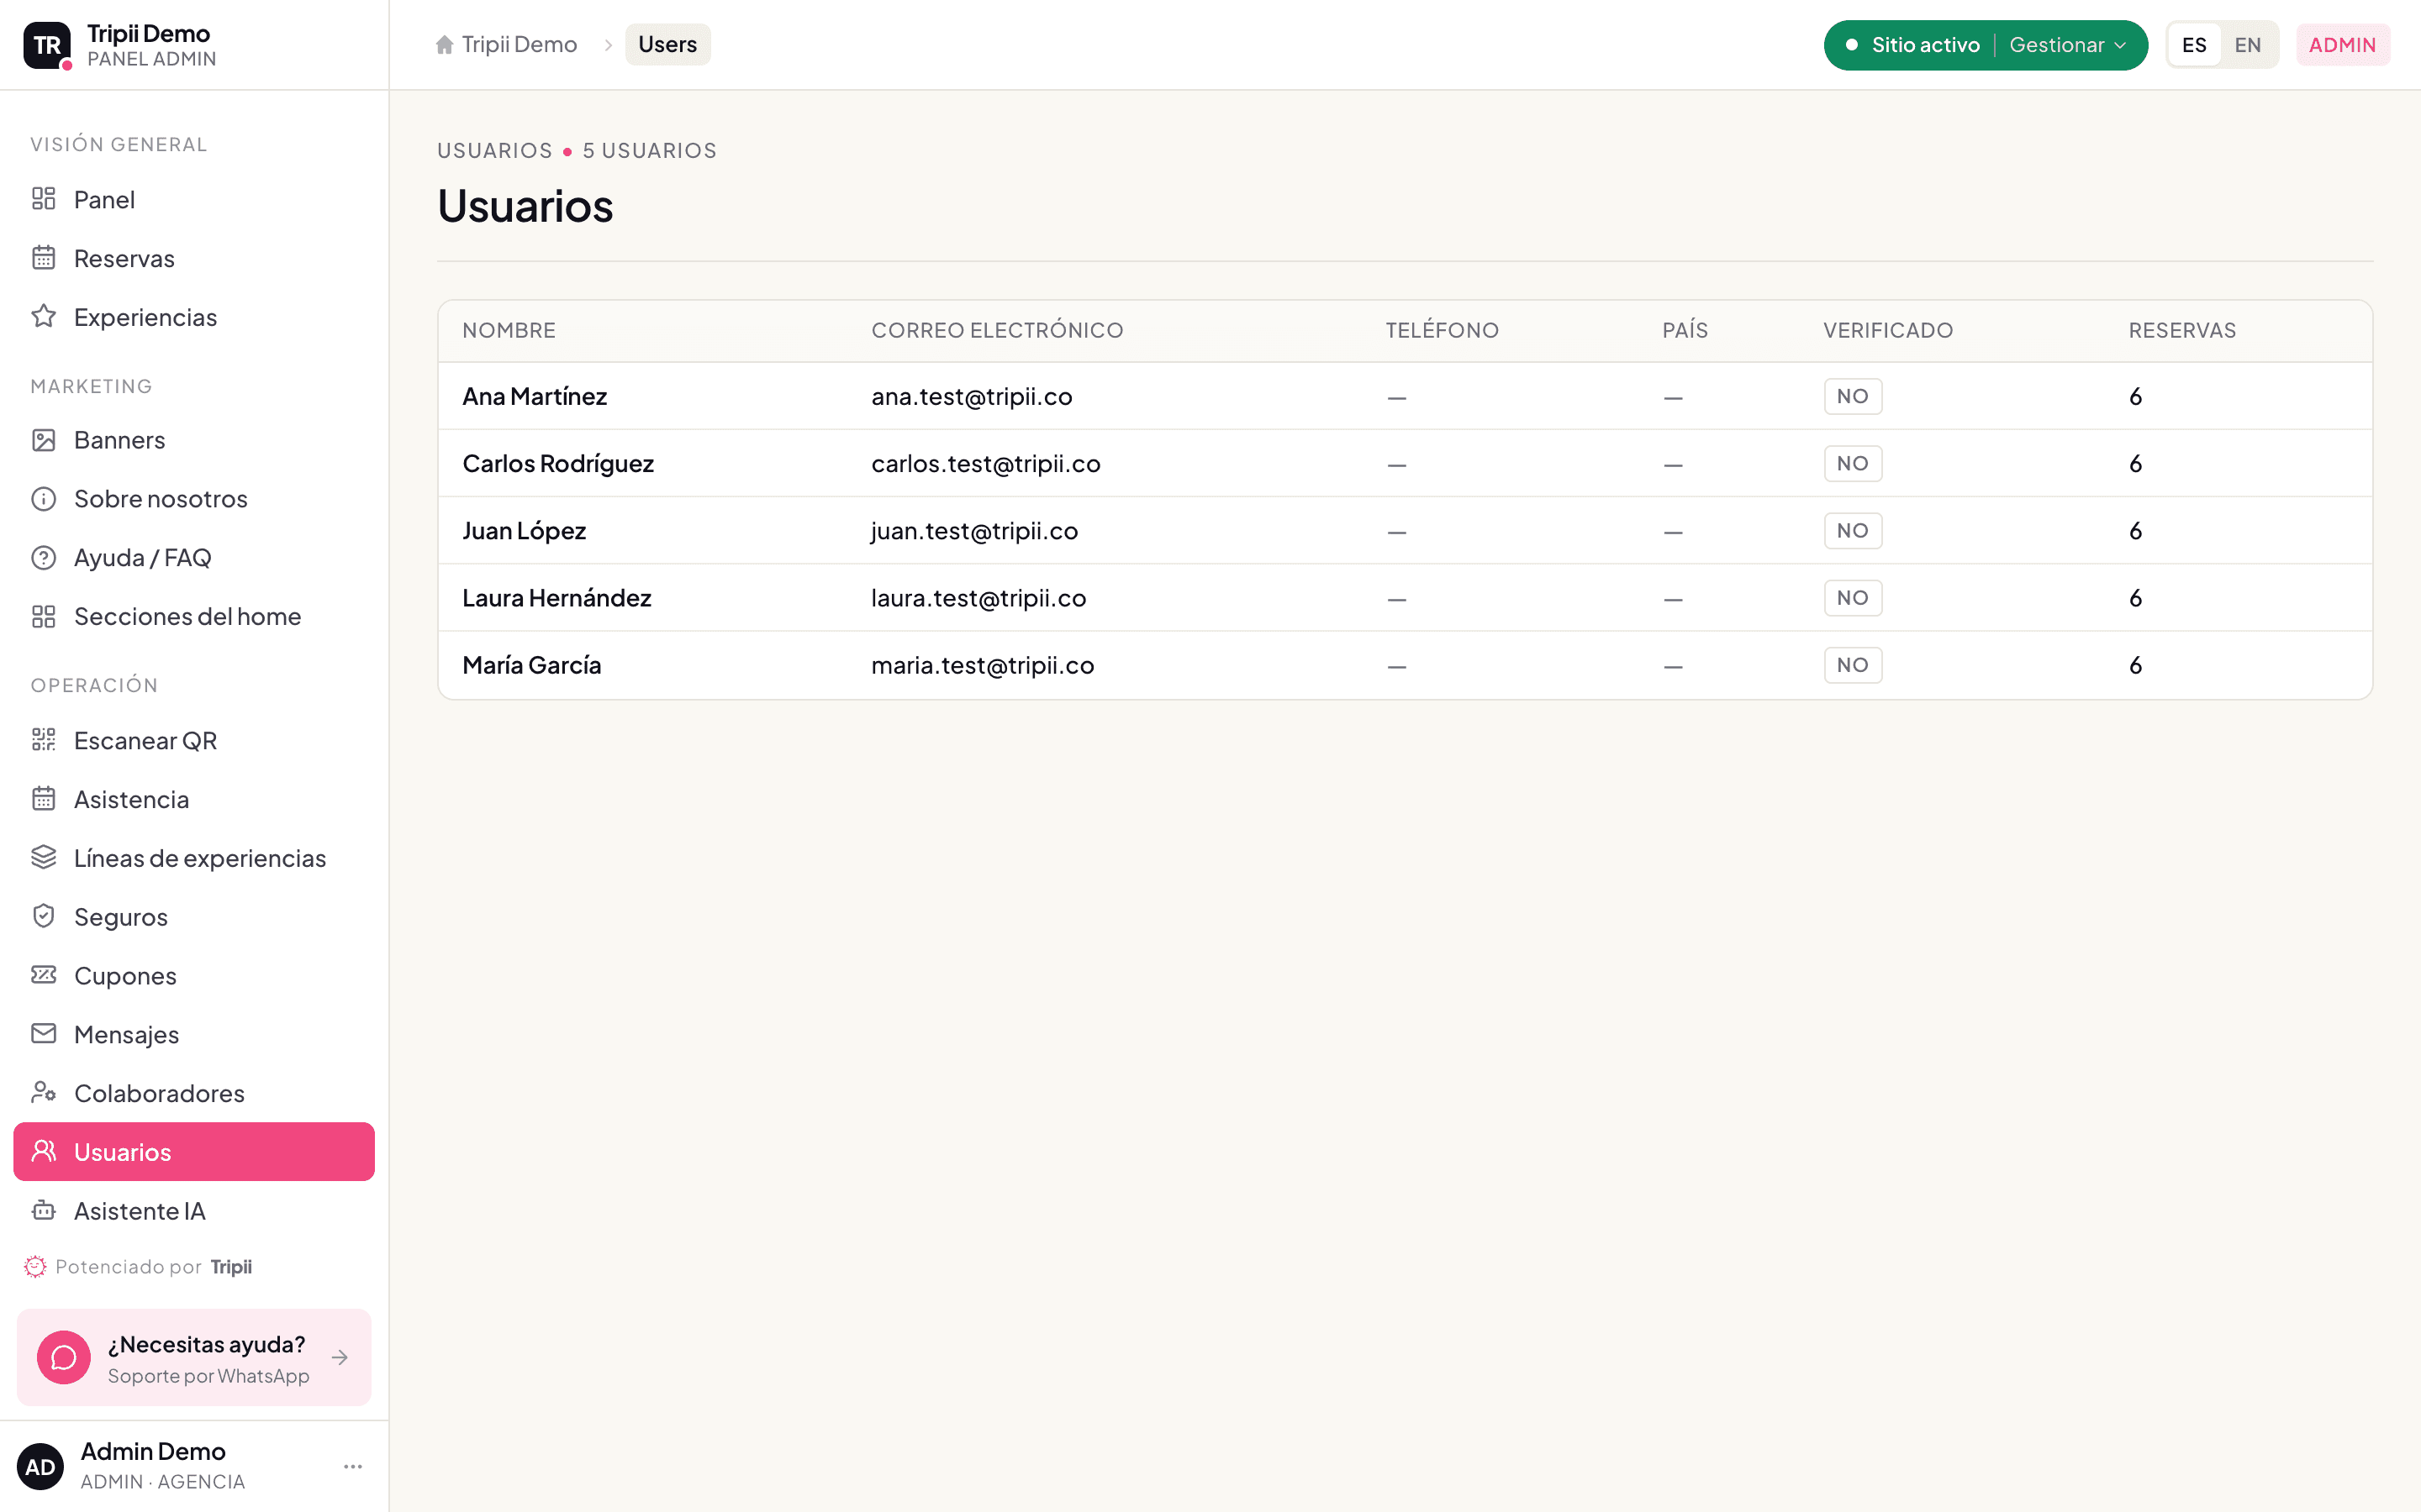Open Experiencias in sidebar
The height and width of the screenshot is (1512, 2421).
(x=194, y=317)
